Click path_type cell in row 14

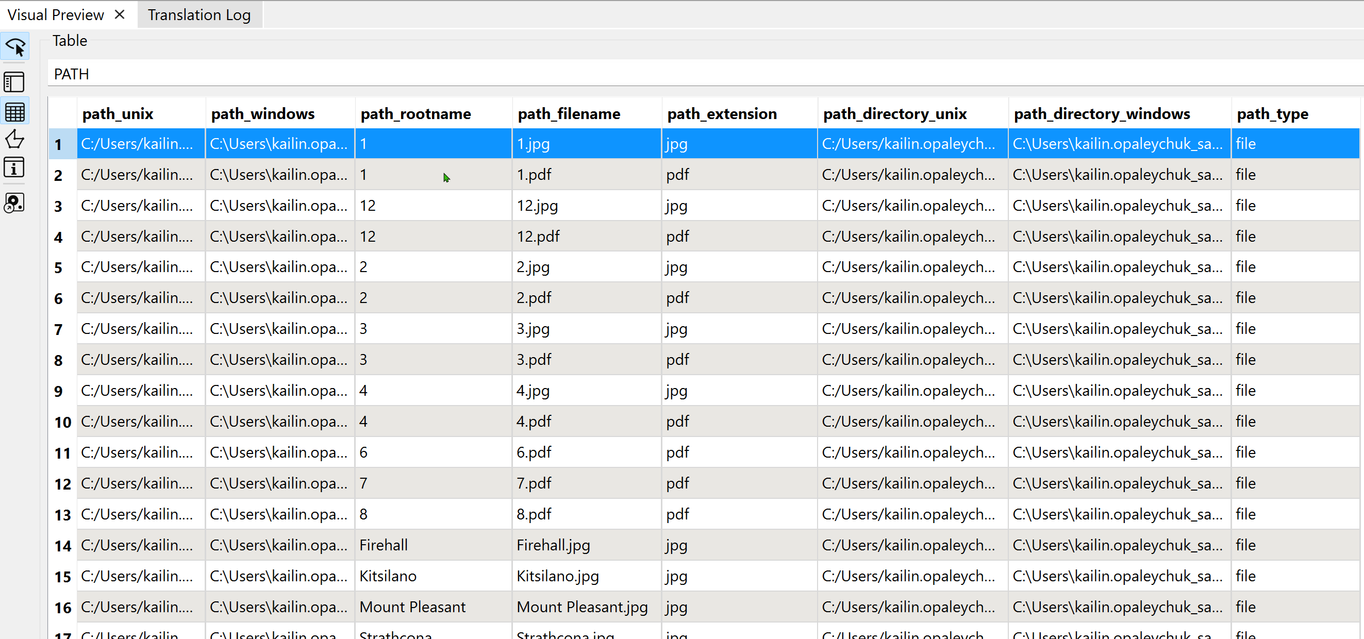(1295, 545)
